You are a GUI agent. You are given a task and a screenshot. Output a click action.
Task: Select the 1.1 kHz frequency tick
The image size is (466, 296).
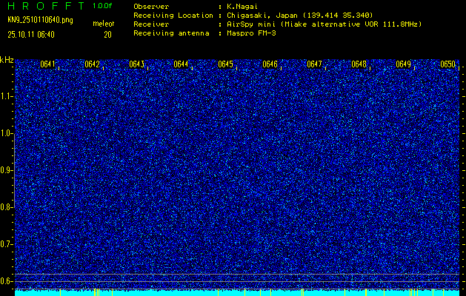(7, 96)
